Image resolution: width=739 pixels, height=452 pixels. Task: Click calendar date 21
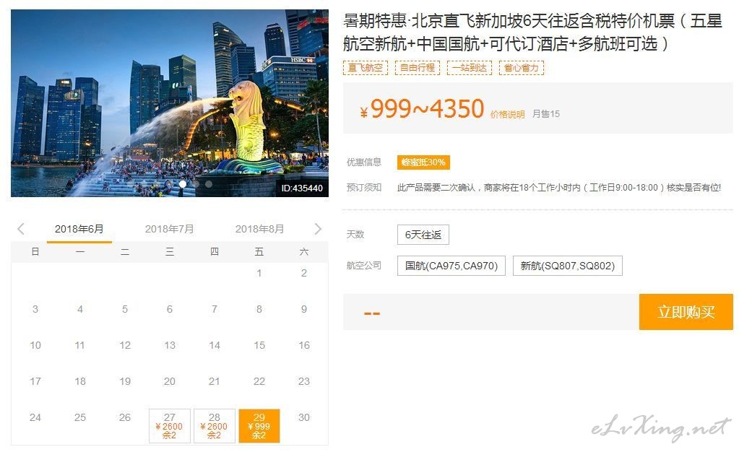tap(215, 381)
